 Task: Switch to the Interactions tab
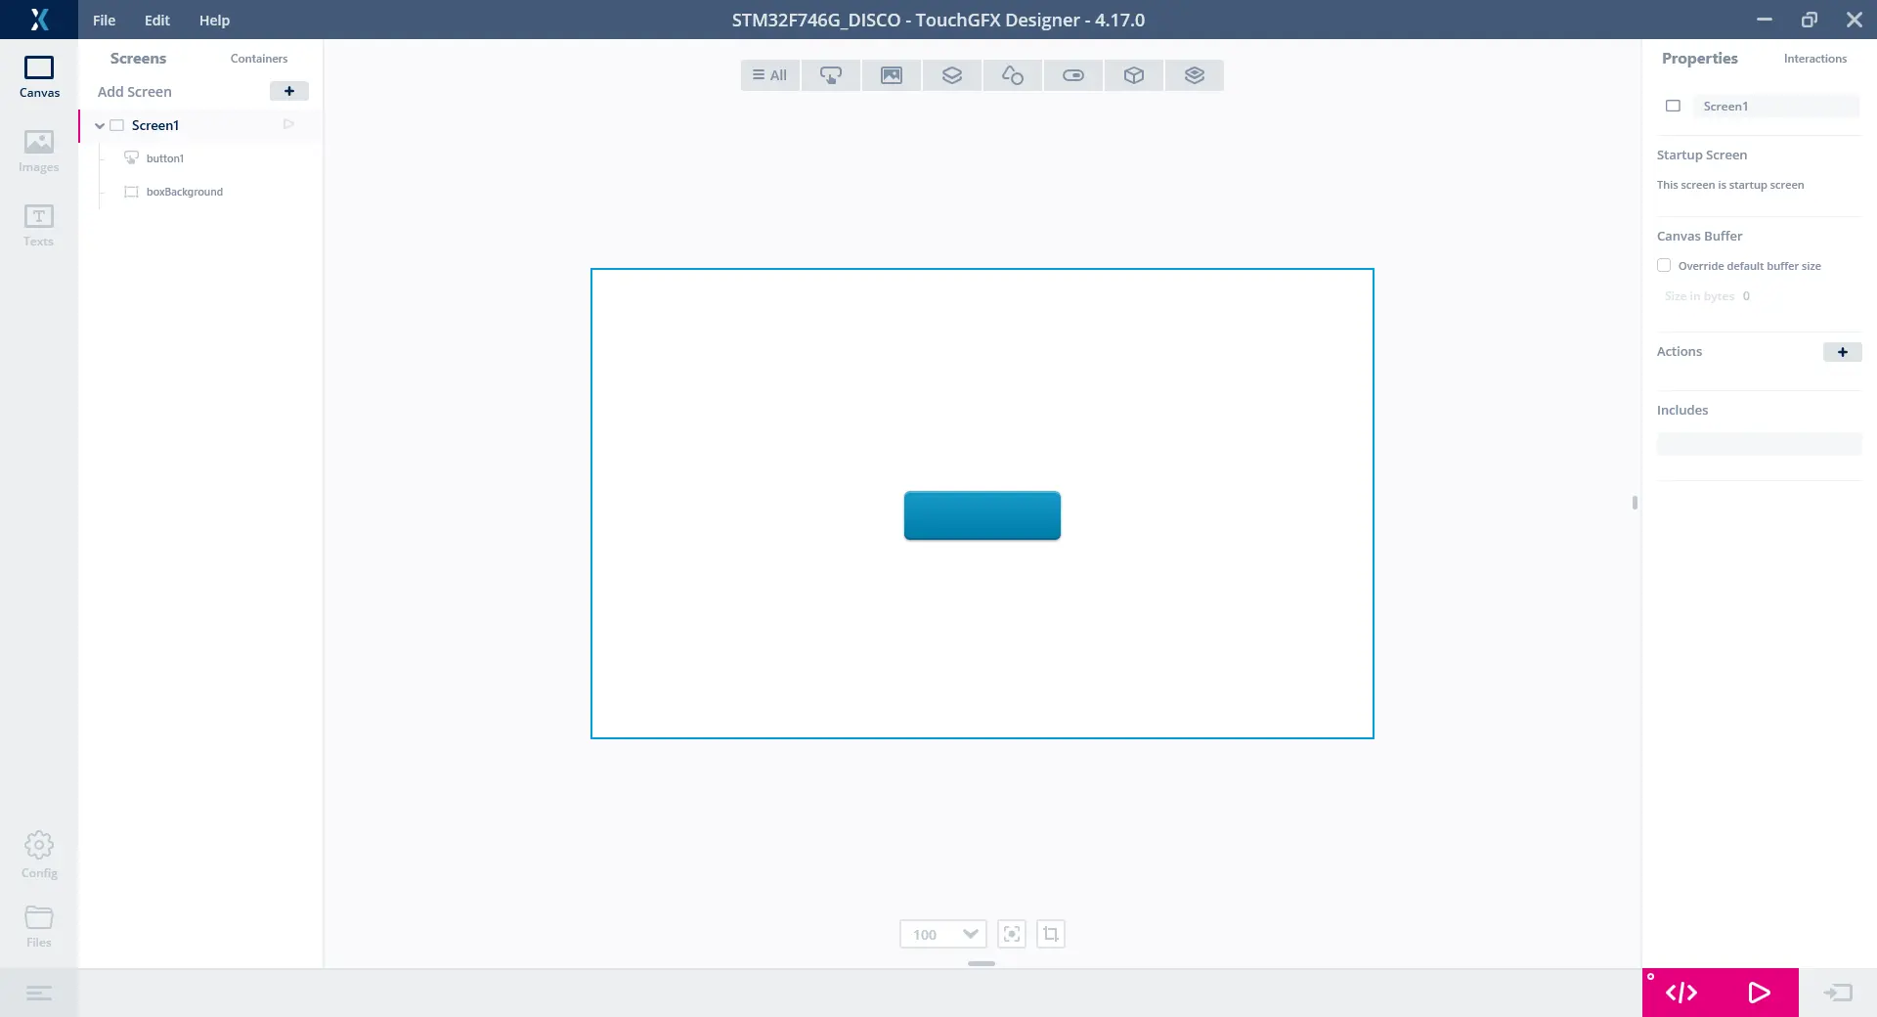pos(1814,59)
